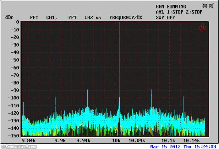Click the -120 y-axis label

tap(14, 113)
